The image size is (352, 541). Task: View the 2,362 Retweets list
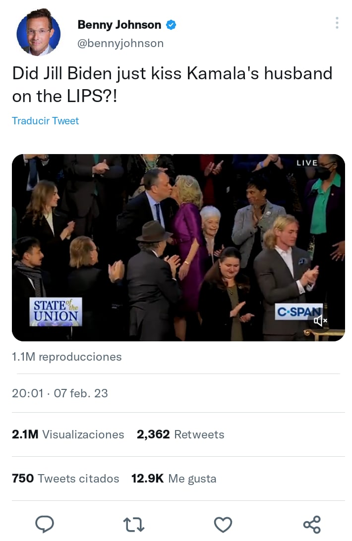[180, 434]
